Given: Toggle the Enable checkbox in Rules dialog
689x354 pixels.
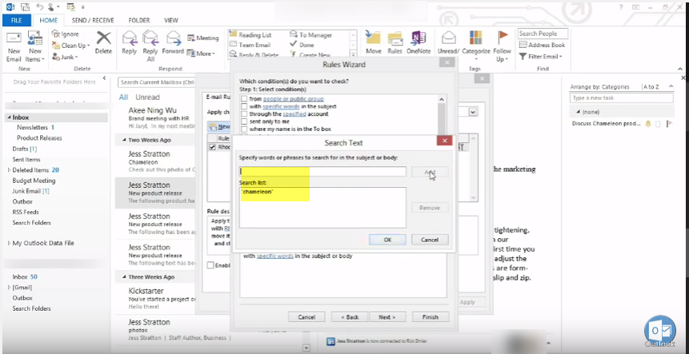Looking at the screenshot, I should point(210,265).
